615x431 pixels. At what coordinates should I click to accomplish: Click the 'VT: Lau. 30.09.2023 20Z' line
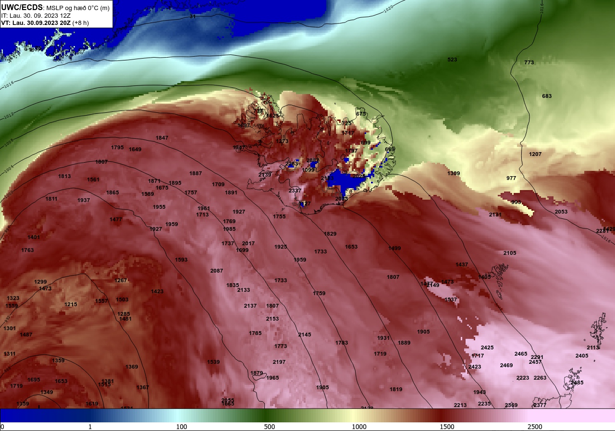35,23
